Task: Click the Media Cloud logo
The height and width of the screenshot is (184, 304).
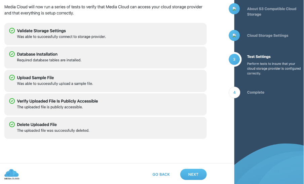Action: (x=12, y=174)
